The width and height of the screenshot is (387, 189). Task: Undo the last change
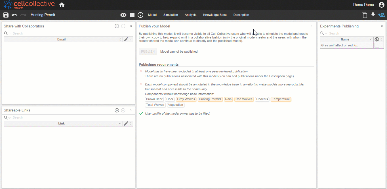point(14,15)
